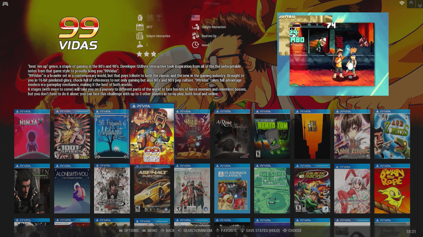Click the double chevron down arrow
The height and width of the screenshot is (237, 423).
[x=420, y=5]
